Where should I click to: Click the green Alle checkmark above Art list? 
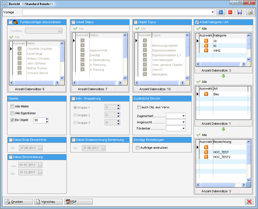click(x=198, y=82)
